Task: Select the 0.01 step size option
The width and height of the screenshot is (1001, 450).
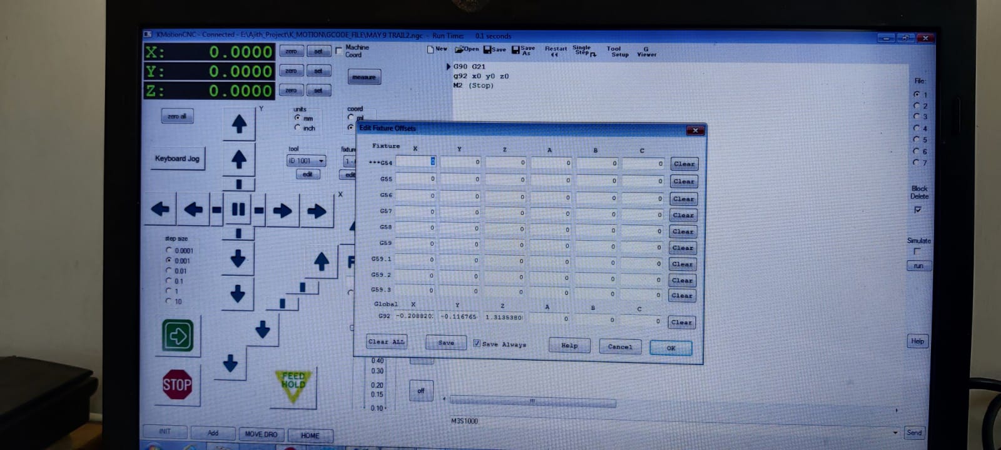Action: 169,271
